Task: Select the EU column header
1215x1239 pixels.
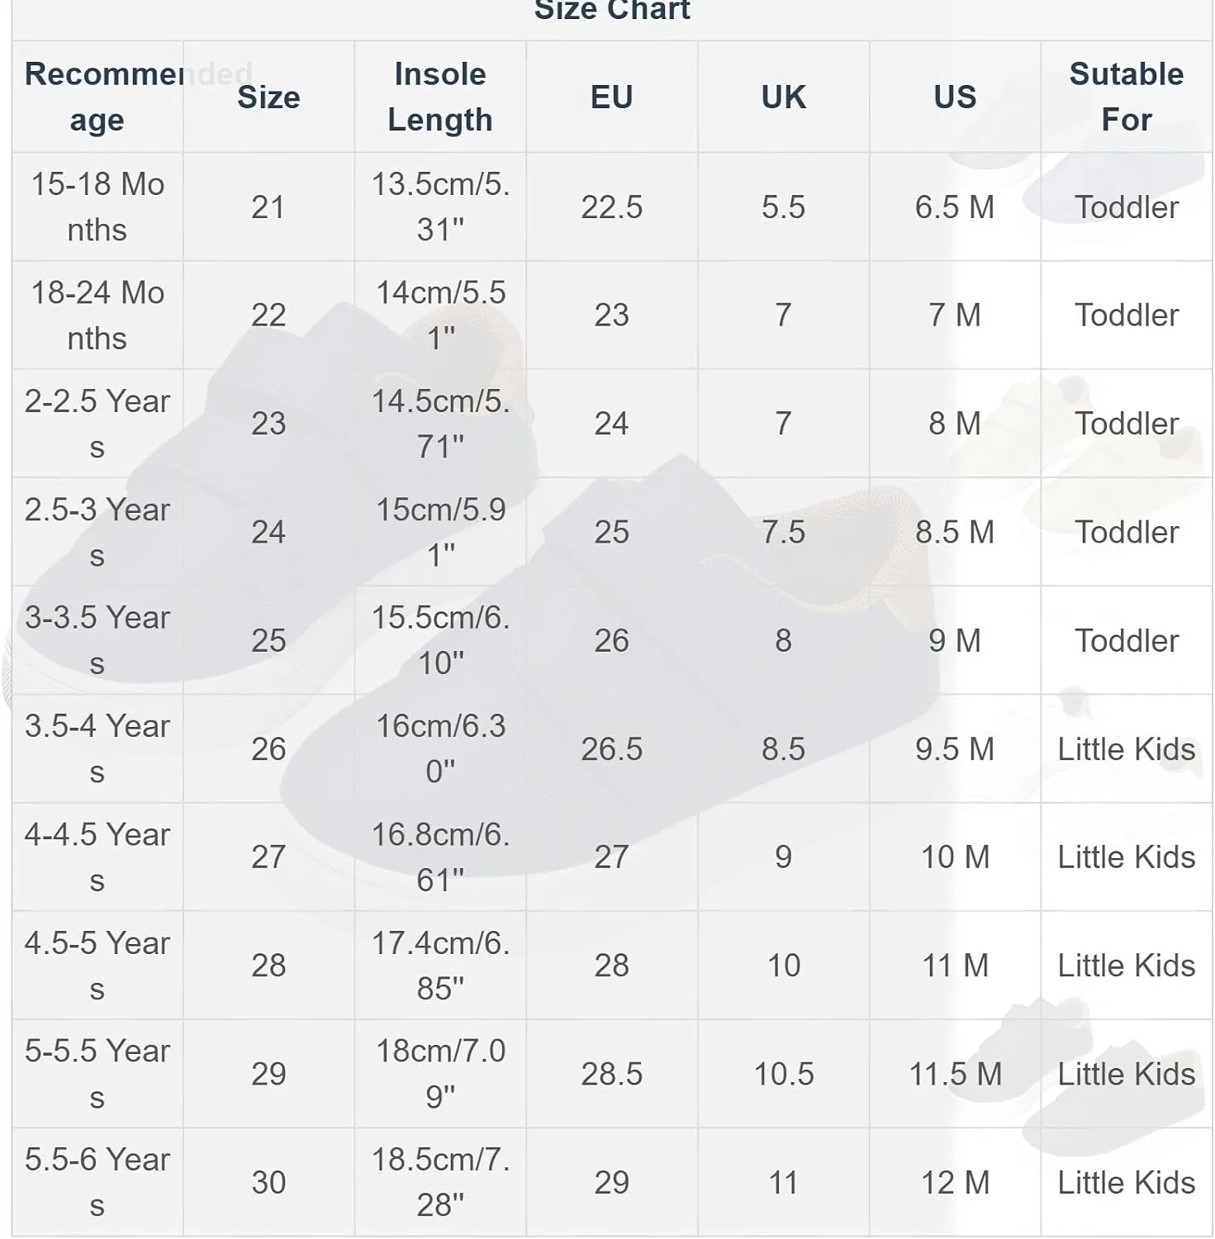Action: 612,97
